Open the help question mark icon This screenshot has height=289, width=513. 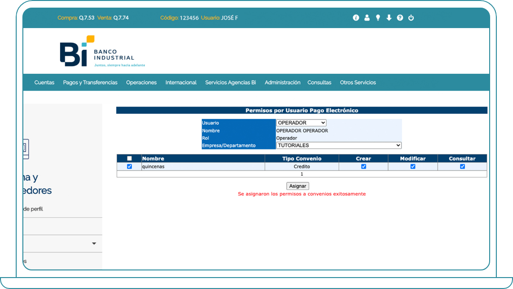[400, 18]
